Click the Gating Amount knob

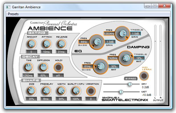coord(31,44)
